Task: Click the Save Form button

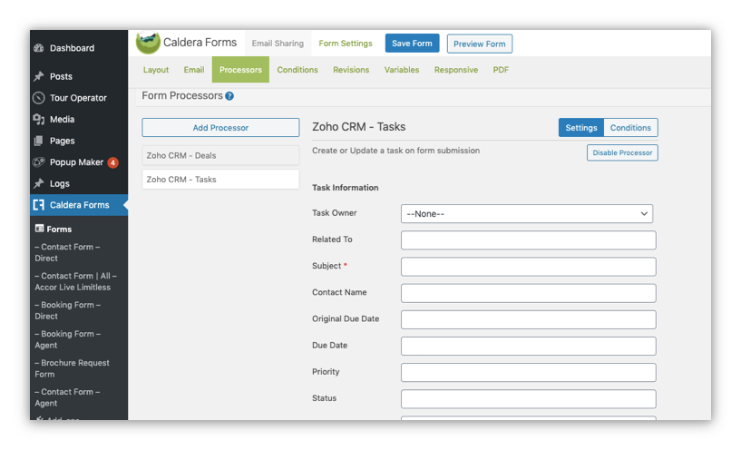Action: point(412,43)
